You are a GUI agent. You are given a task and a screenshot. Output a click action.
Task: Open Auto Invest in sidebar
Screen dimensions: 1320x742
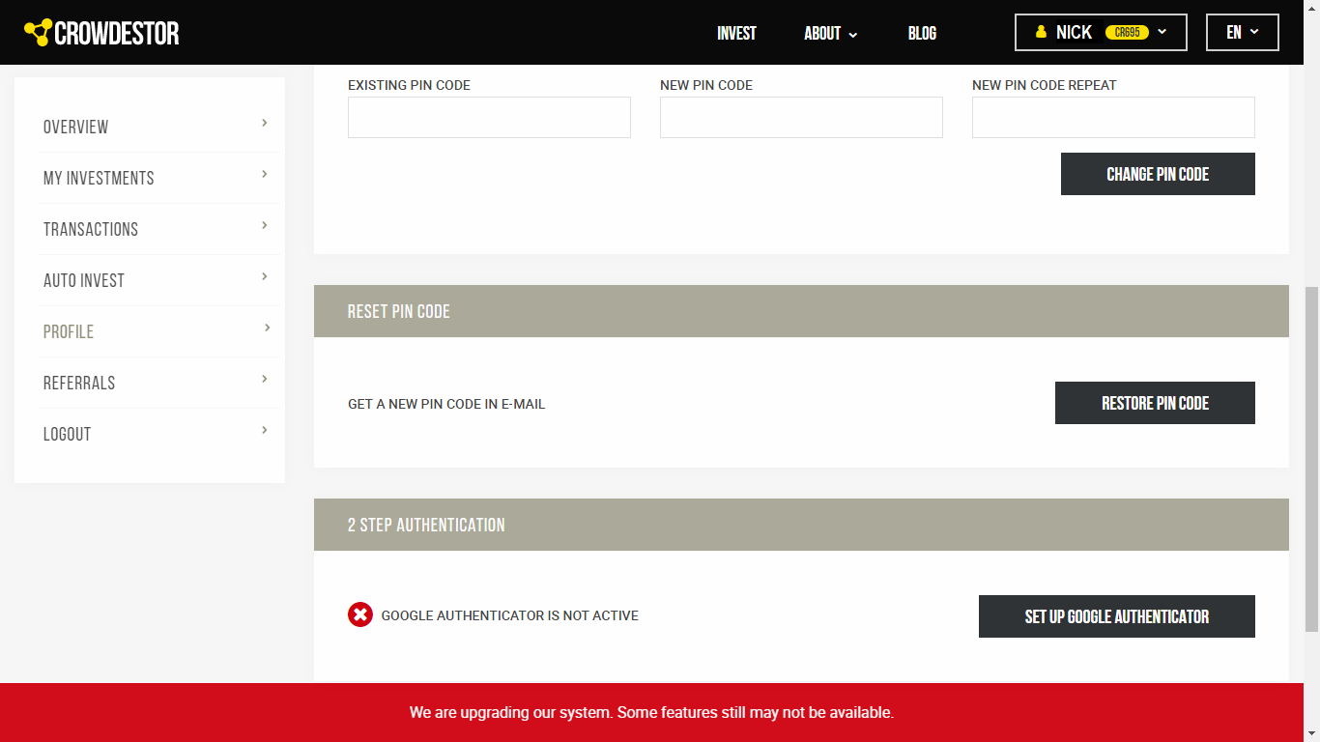tap(84, 280)
